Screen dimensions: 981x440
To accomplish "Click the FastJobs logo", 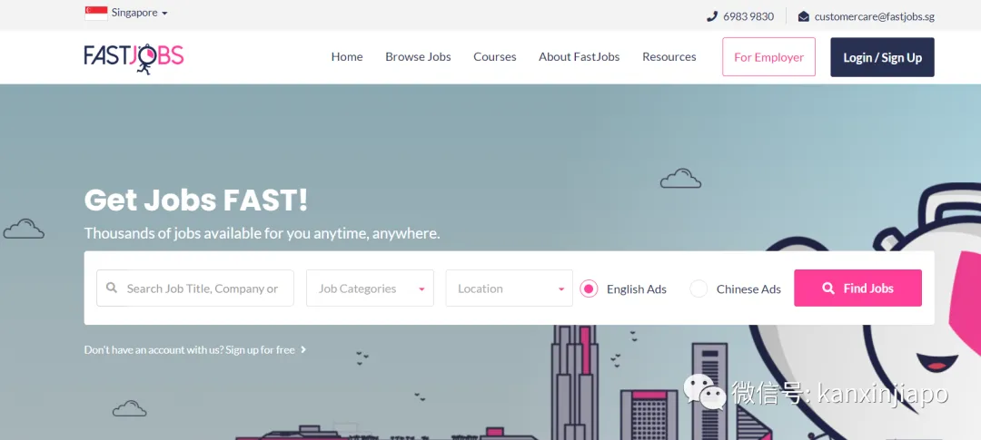I will pyautogui.click(x=134, y=58).
